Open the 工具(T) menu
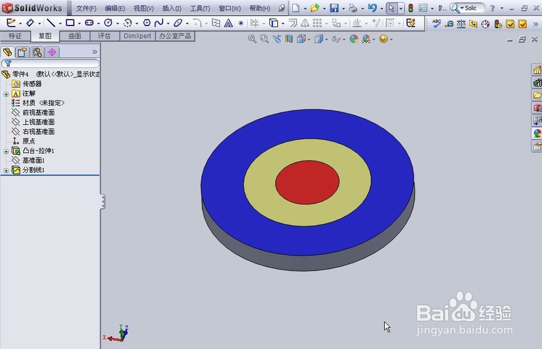The width and height of the screenshot is (542, 349). pyautogui.click(x=200, y=8)
